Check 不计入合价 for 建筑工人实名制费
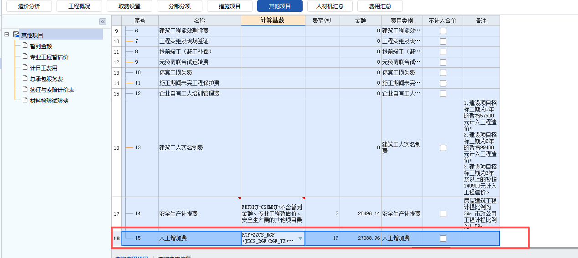The width and height of the screenshot is (578, 258). coord(443,148)
